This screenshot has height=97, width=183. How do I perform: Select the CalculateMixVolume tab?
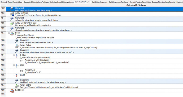pyautogui.click(x=83, y=2)
